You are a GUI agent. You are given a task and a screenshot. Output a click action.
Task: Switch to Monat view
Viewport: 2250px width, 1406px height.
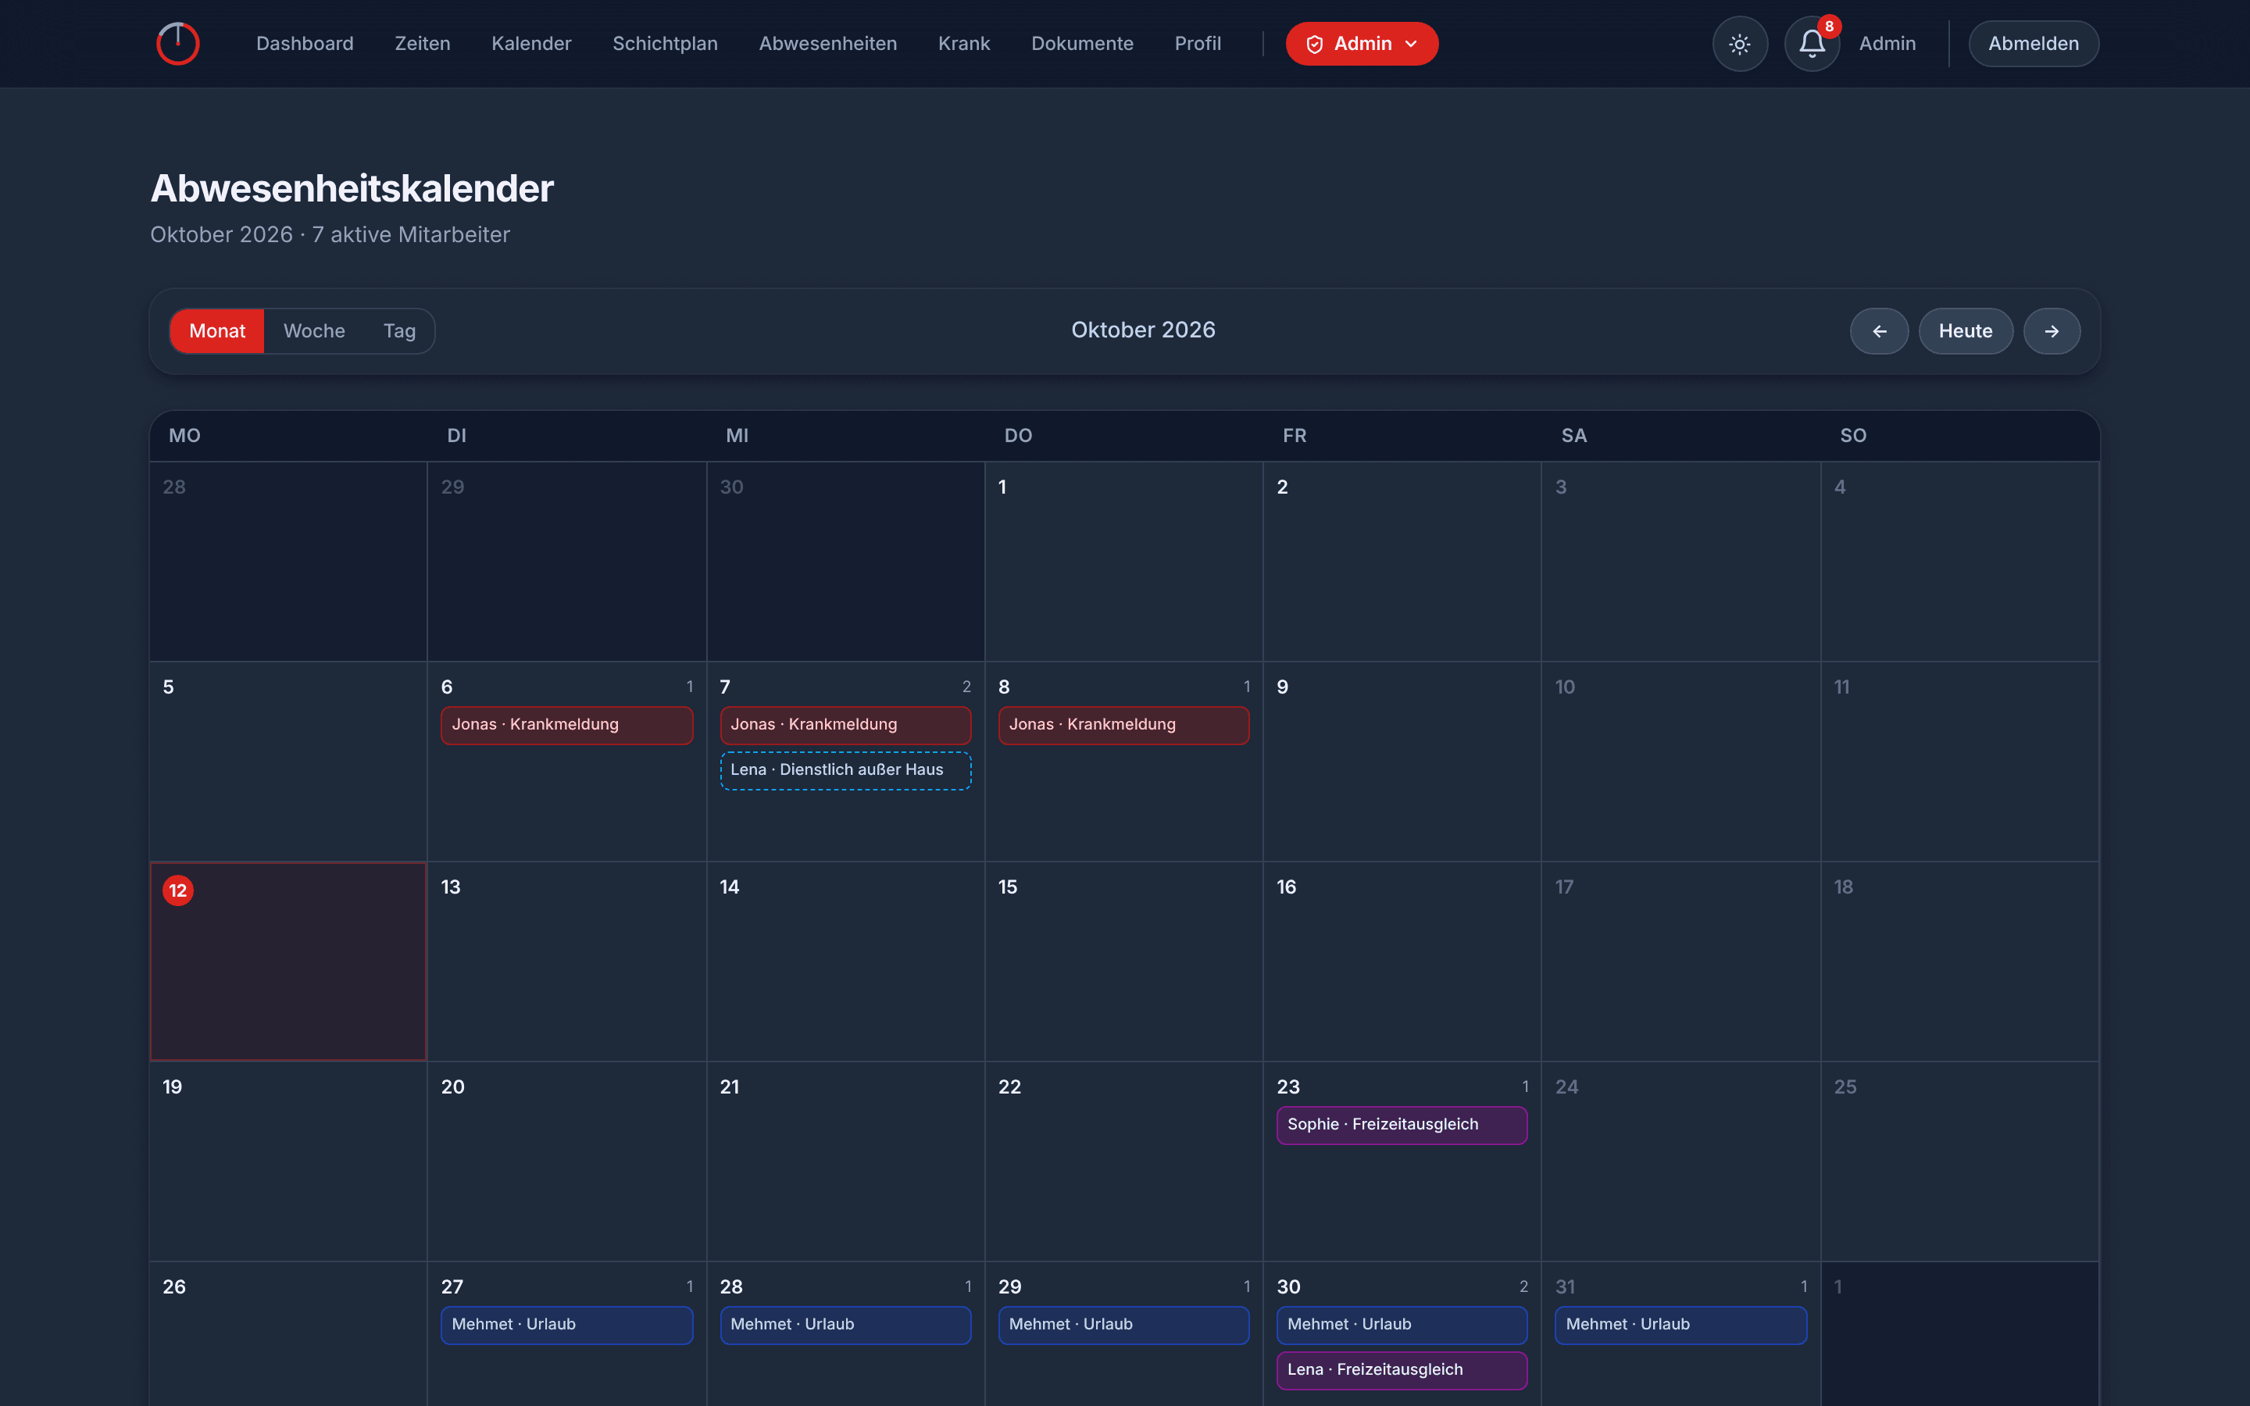(x=216, y=331)
